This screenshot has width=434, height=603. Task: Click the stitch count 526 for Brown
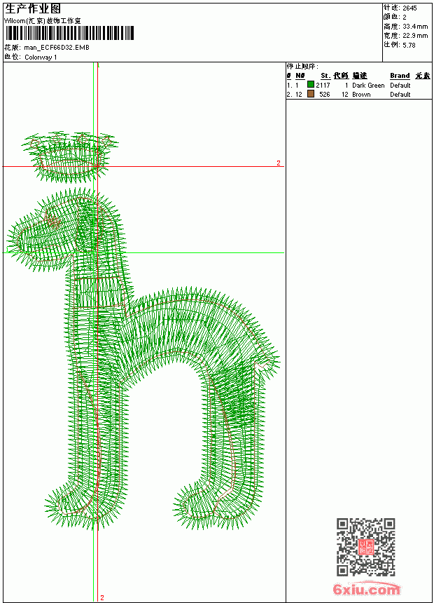coord(325,95)
